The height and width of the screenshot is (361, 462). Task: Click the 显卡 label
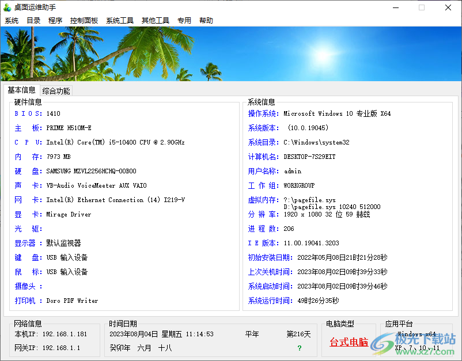click(x=28, y=214)
